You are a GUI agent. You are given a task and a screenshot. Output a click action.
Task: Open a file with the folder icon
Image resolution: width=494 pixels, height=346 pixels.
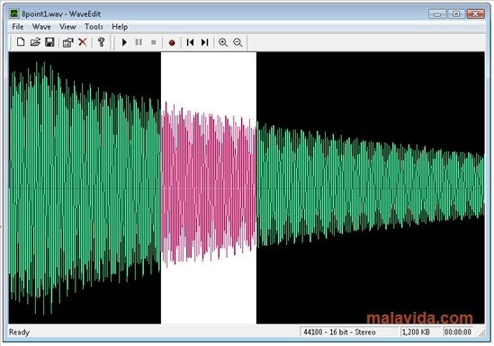click(x=35, y=42)
